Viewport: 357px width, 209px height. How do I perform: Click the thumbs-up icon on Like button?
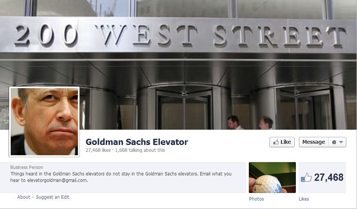pyautogui.click(x=276, y=142)
